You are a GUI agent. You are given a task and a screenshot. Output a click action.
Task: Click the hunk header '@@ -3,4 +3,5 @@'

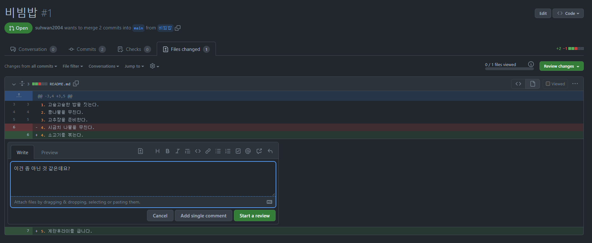(x=55, y=96)
